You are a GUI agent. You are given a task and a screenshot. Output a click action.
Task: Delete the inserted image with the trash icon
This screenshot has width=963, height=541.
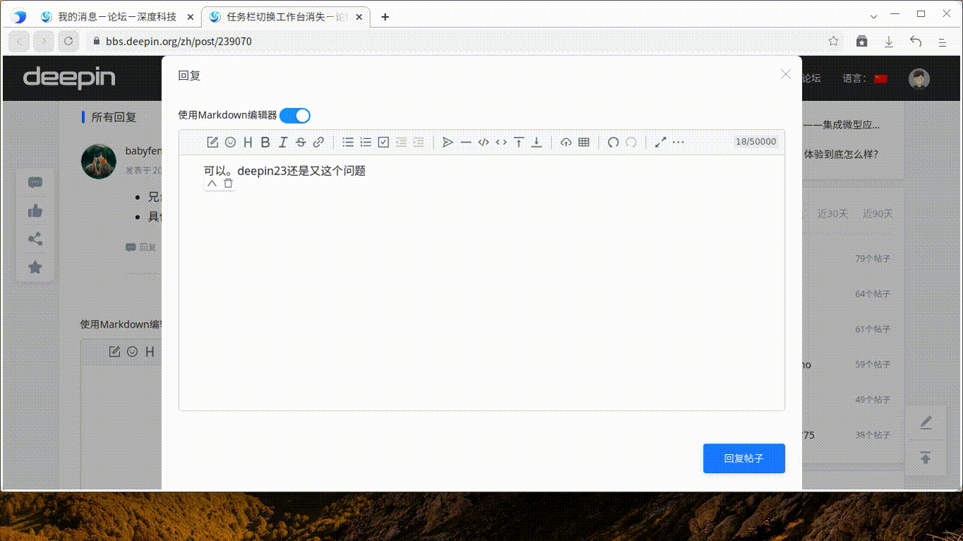click(x=227, y=182)
